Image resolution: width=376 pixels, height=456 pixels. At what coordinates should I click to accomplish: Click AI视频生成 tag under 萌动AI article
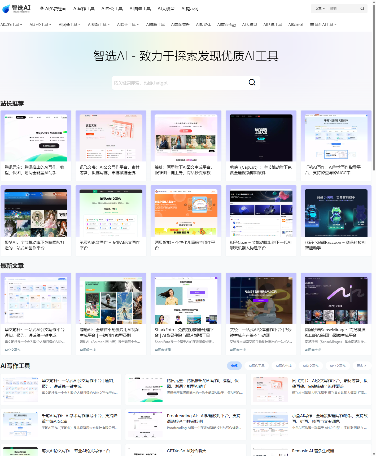pyautogui.click(x=88, y=350)
